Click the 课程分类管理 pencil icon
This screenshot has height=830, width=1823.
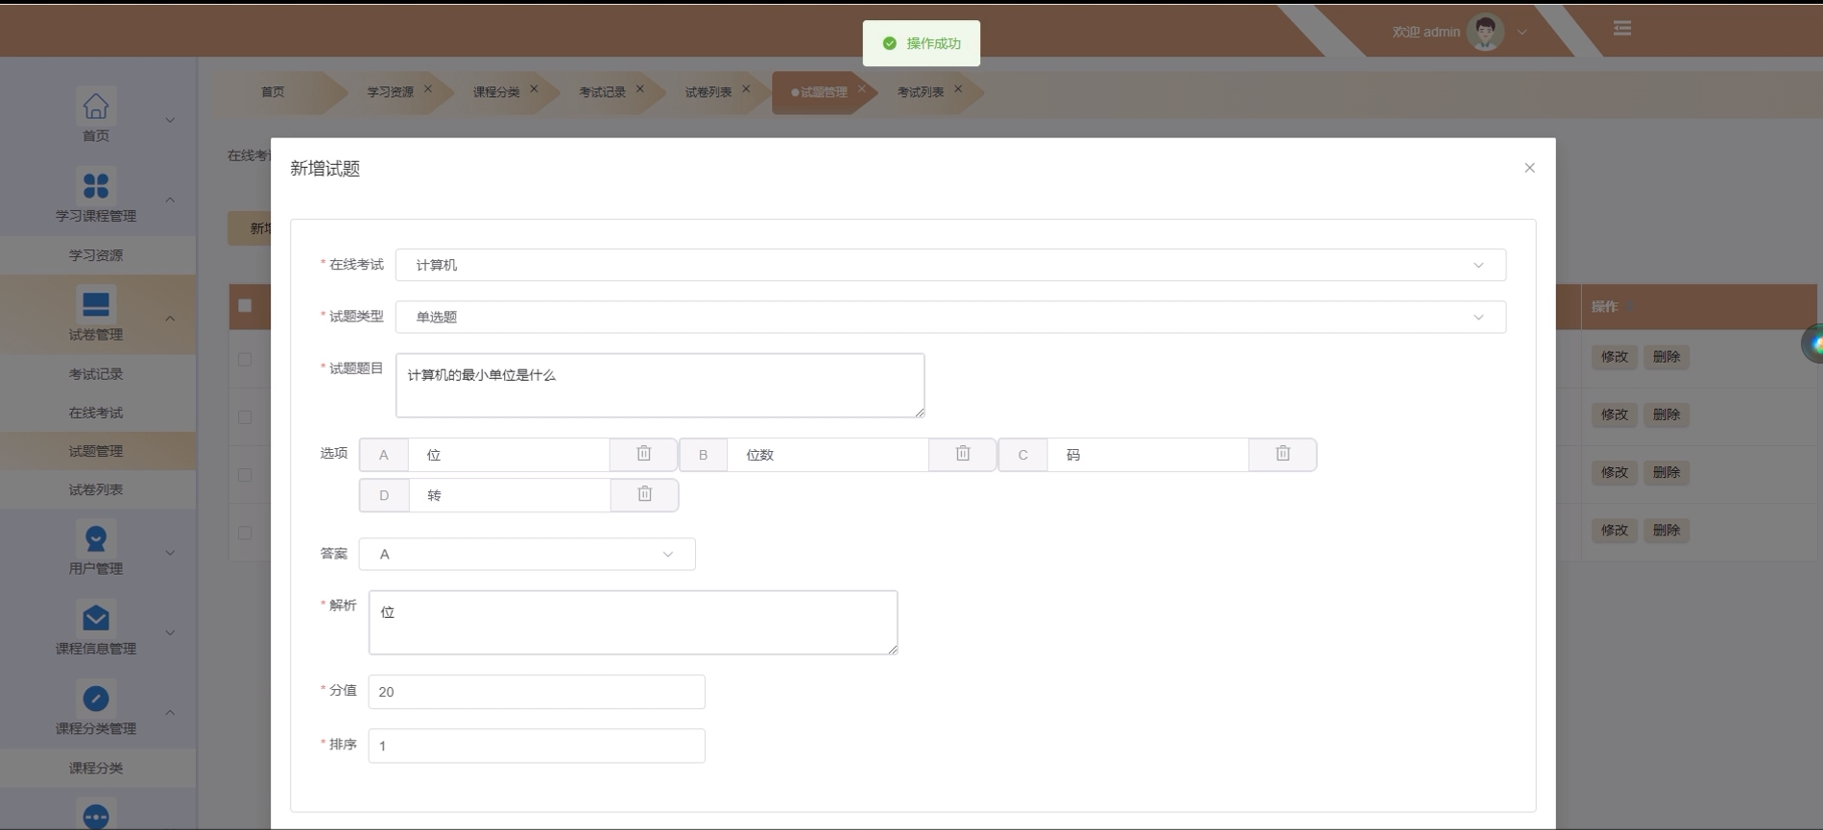tap(96, 698)
